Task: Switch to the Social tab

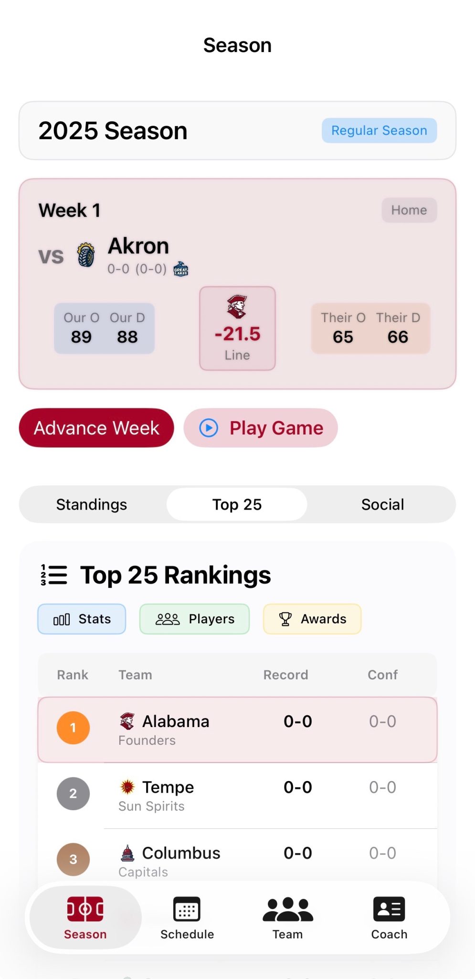Action: (x=382, y=504)
